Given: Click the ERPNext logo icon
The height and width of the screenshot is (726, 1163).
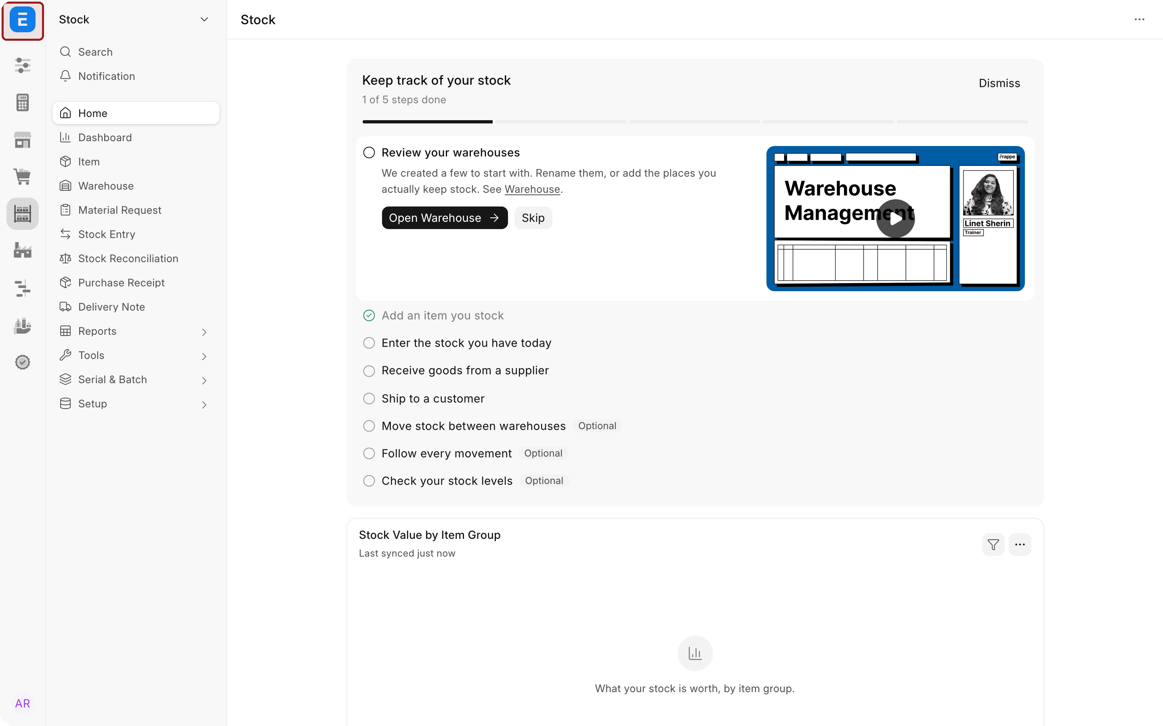Looking at the screenshot, I should 23,20.
